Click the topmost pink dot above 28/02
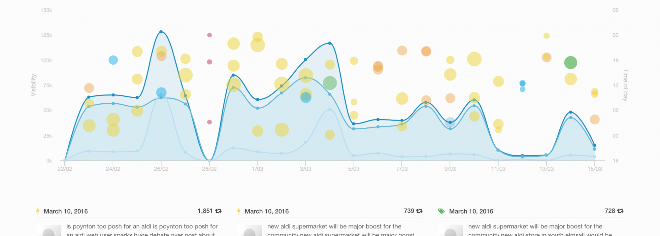 [209, 35]
